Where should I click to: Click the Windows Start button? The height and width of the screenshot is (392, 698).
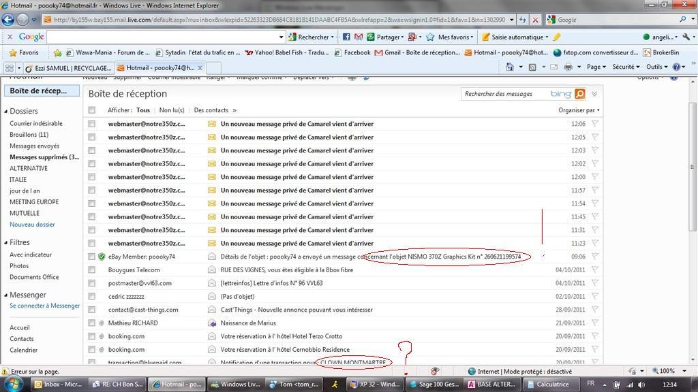click(x=12, y=384)
